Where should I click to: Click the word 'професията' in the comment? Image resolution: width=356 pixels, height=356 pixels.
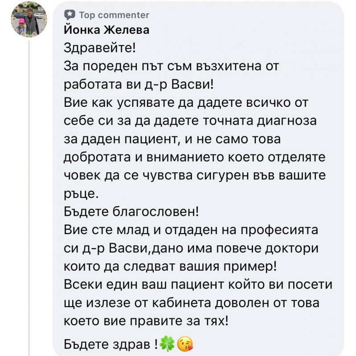coord(279,231)
